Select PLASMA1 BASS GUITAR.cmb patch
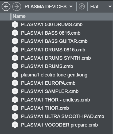The height and width of the screenshot is (134, 113). (x=54, y=41)
